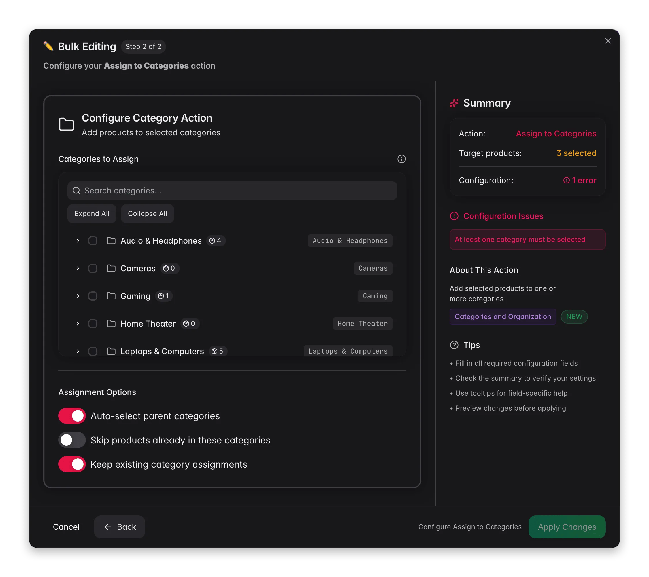Screen dimensions: 649x577
Task: Expand the Laptops & Computers tree node
Action: (78, 351)
